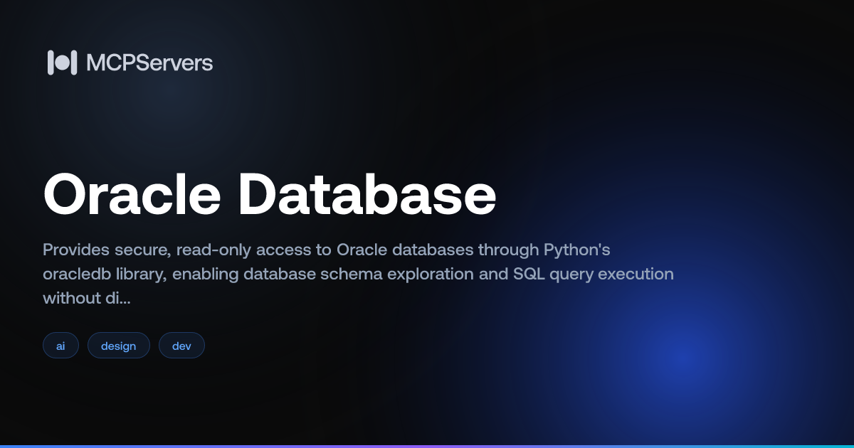Open MCPServers home via the header wordmark
The image size is (854, 448).
tap(149, 63)
